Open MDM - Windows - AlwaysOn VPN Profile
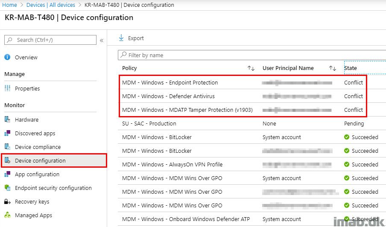The image size is (386, 227). (x=173, y=164)
